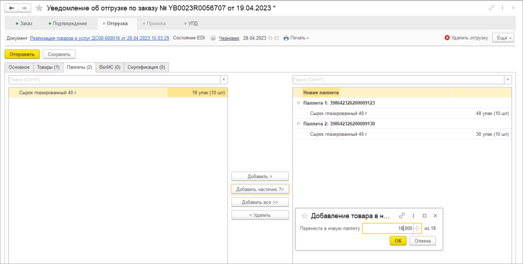The width and height of the screenshot is (523, 264).
Task: Maximize the Добавление товара dialog
Action: [x=424, y=216]
